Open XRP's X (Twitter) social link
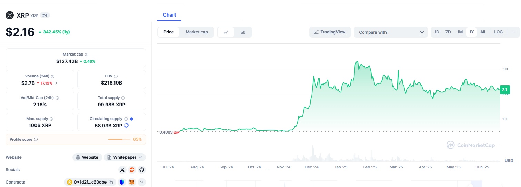521x187 pixels. point(122,170)
